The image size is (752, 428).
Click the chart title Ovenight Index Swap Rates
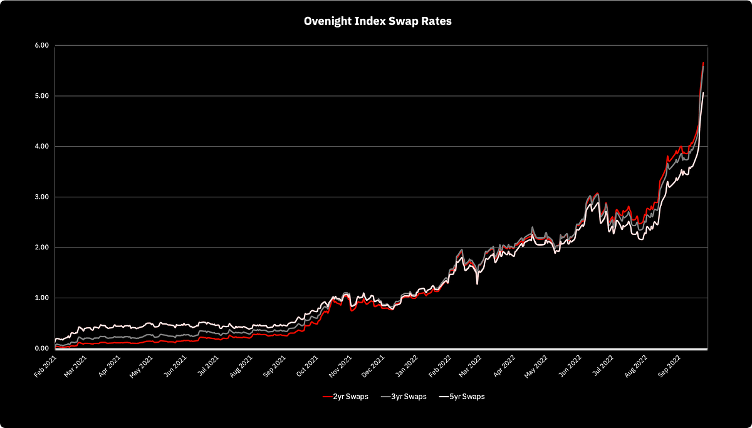[x=377, y=21]
